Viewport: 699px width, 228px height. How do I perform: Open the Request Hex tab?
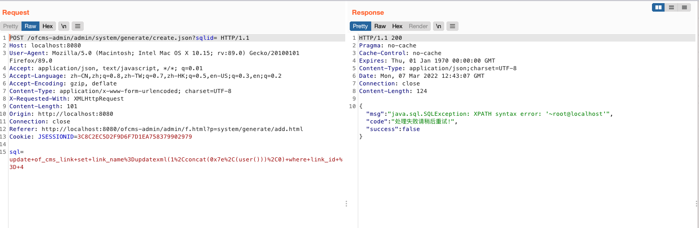click(x=48, y=26)
